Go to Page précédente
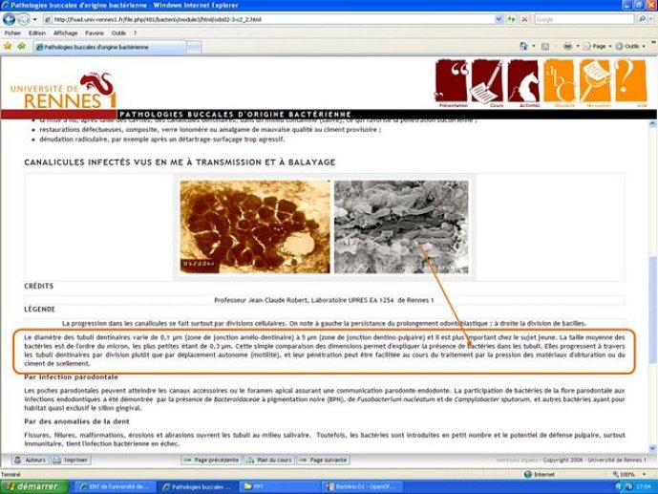 click(211, 460)
